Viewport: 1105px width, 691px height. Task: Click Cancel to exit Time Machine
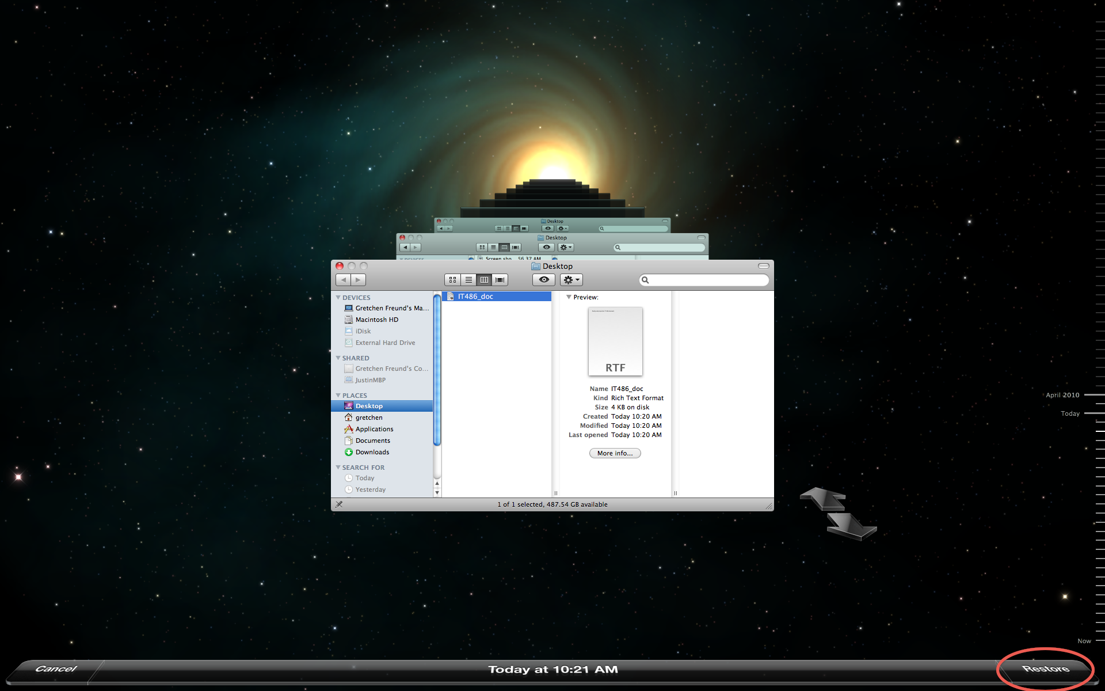(x=55, y=669)
